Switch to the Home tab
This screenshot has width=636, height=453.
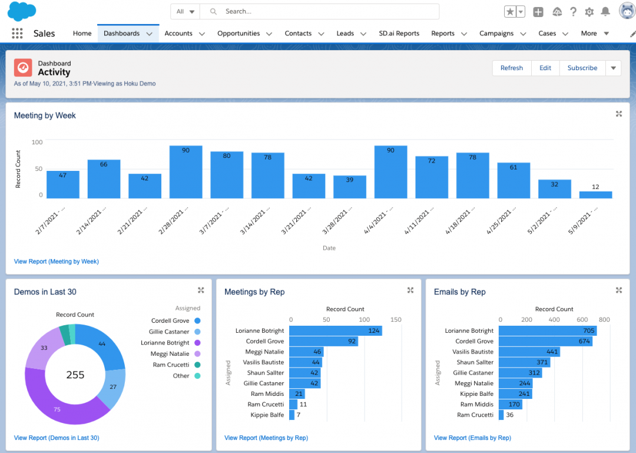(x=82, y=34)
